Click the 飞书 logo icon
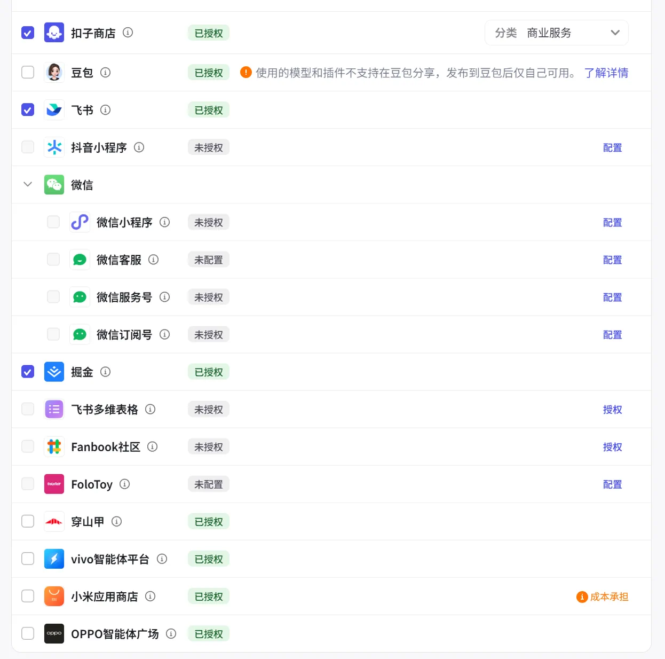The width and height of the screenshot is (665, 659). tap(54, 109)
